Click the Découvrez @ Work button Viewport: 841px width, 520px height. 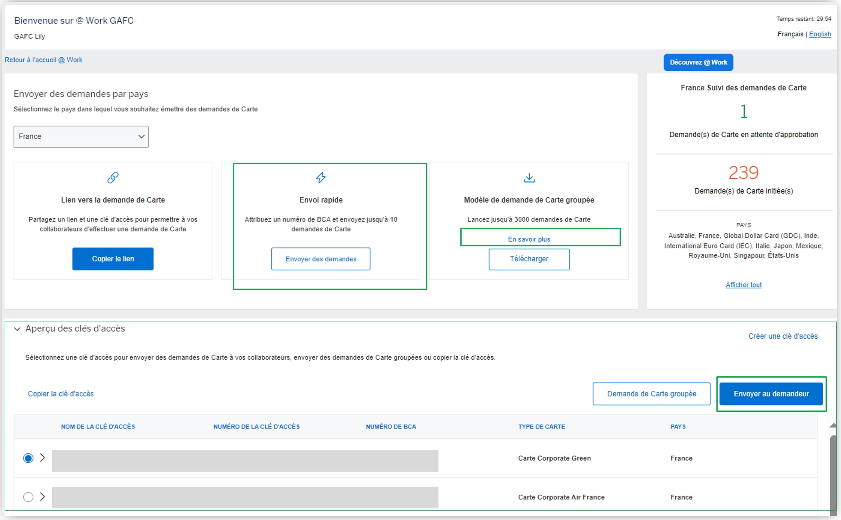click(698, 62)
